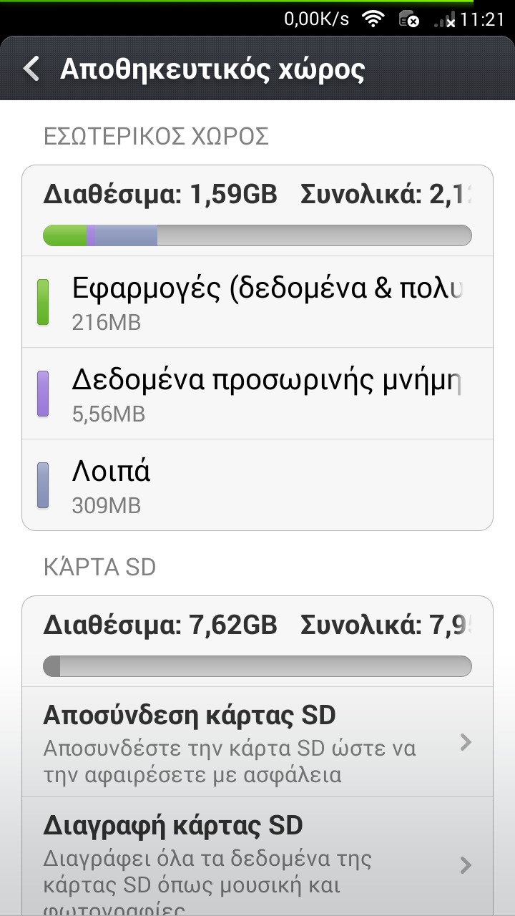Tap the green Εφαρμογές color indicator
This screenshot has width=515, height=916.
click(43, 302)
